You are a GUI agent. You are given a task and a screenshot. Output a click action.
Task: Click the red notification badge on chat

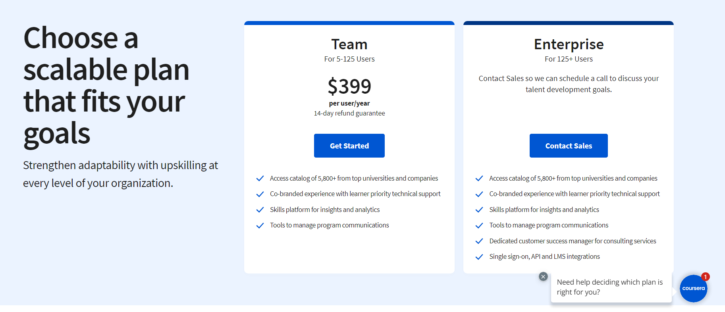click(705, 277)
